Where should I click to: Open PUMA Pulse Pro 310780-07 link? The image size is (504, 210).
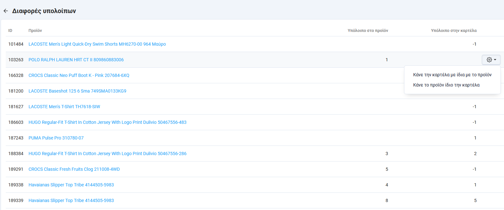coord(56,138)
